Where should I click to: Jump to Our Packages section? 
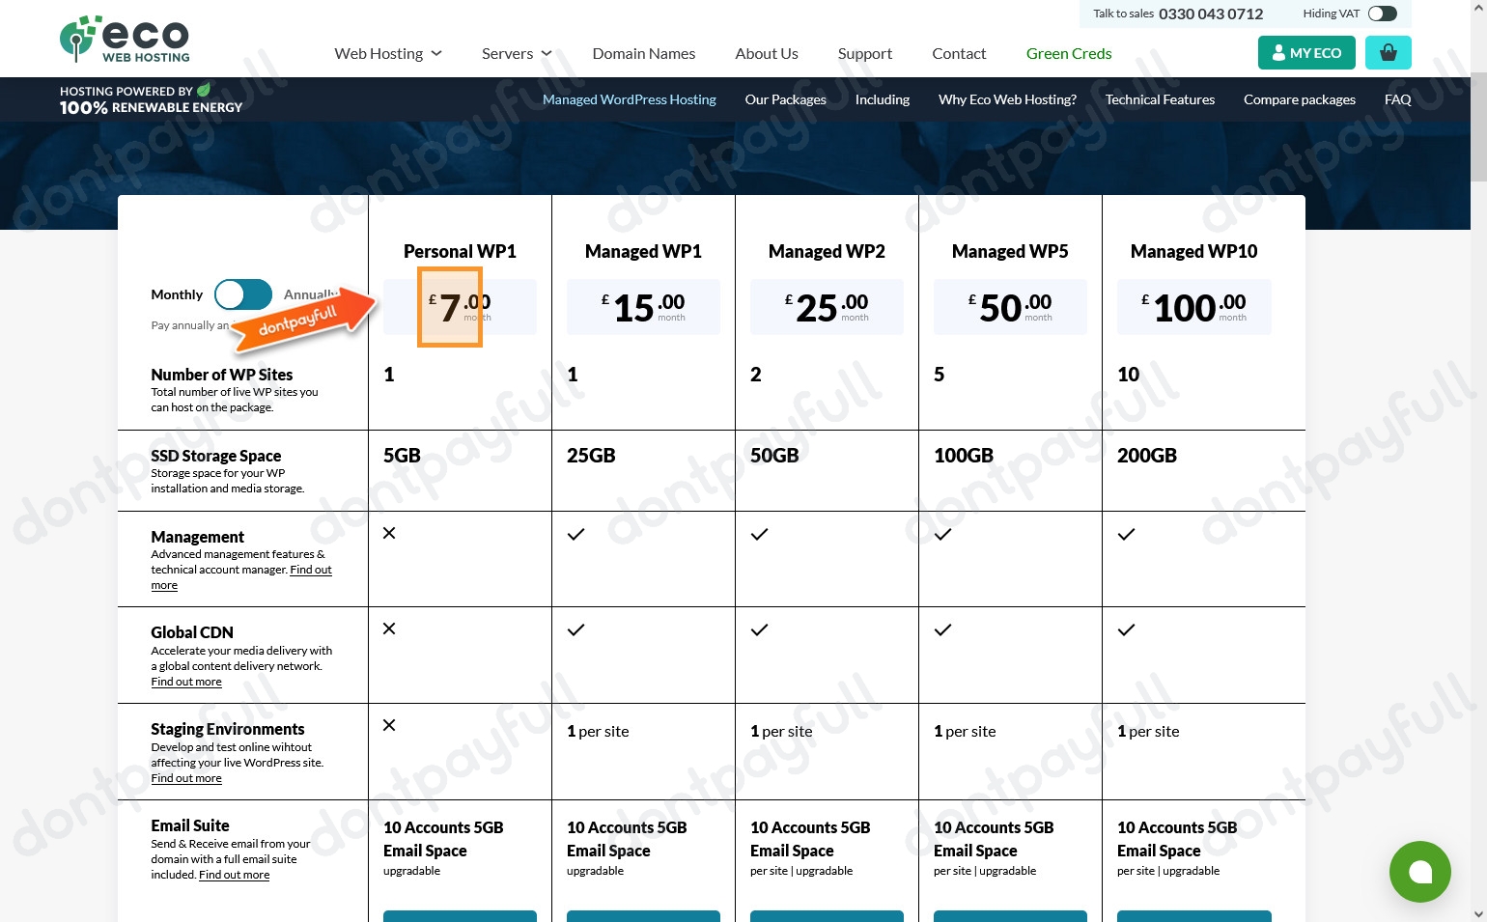(x=785, y=99)
